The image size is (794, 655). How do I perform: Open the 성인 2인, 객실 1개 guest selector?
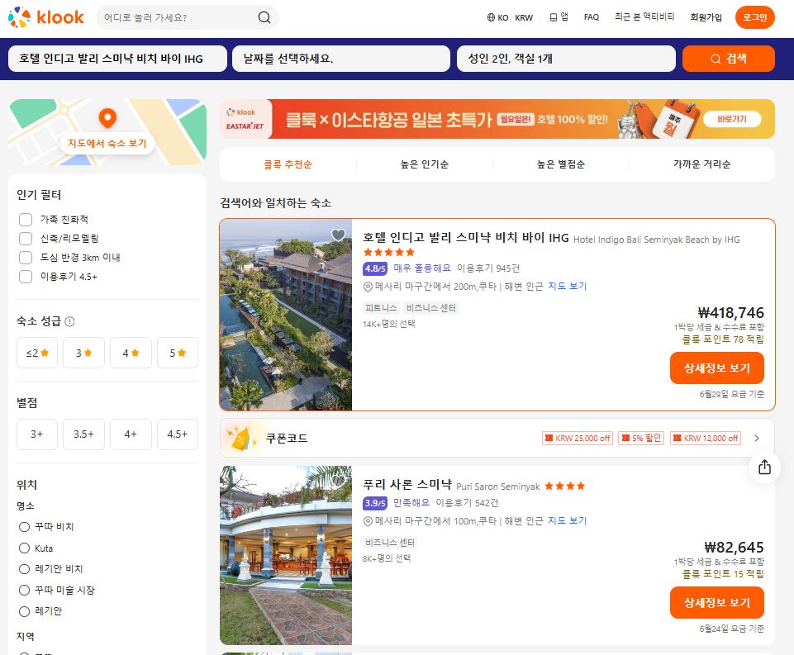point(566,59)
